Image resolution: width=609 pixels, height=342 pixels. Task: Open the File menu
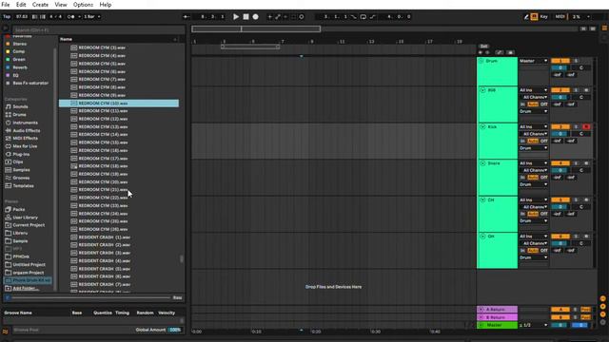coord(6,5)
